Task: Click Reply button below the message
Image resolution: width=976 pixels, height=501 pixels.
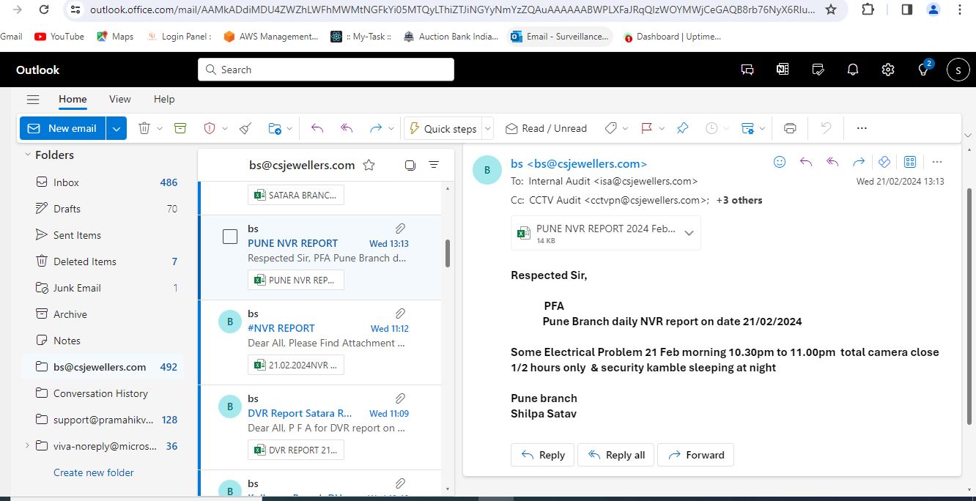Action: (543, 455)
